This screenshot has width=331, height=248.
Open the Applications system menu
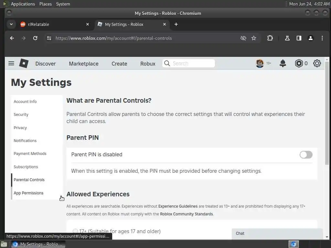point(23,4)
